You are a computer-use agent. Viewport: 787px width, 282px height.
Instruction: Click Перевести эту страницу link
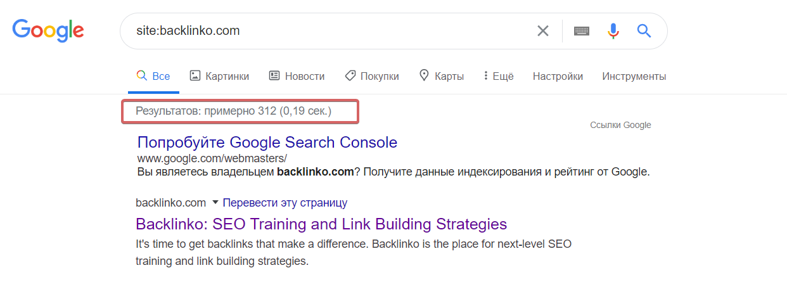tap(285, 203)
